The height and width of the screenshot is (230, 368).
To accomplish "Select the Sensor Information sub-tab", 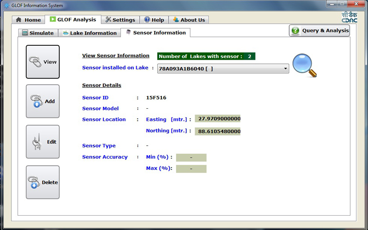I will [155, 32].
